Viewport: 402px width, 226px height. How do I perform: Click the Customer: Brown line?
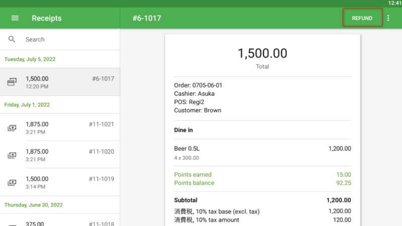tap(197, 110)
